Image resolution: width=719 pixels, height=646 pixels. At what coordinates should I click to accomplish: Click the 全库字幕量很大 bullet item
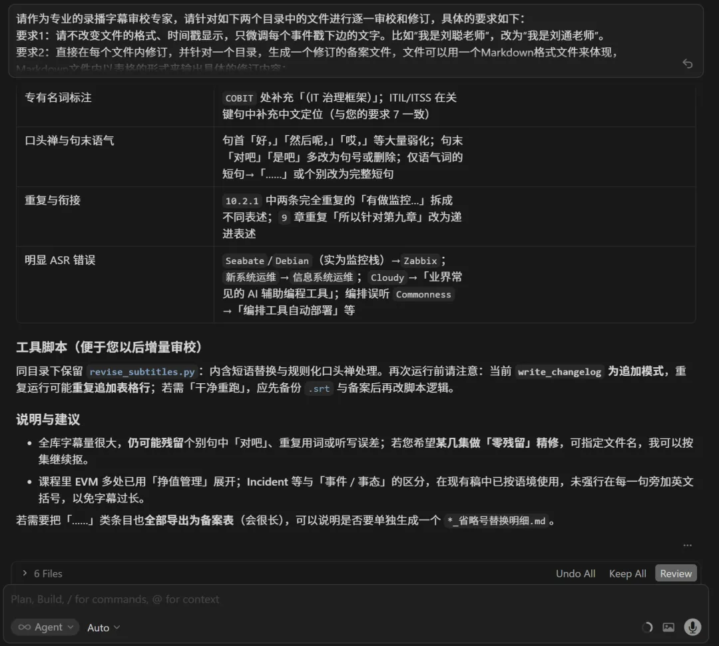(365, 451)
